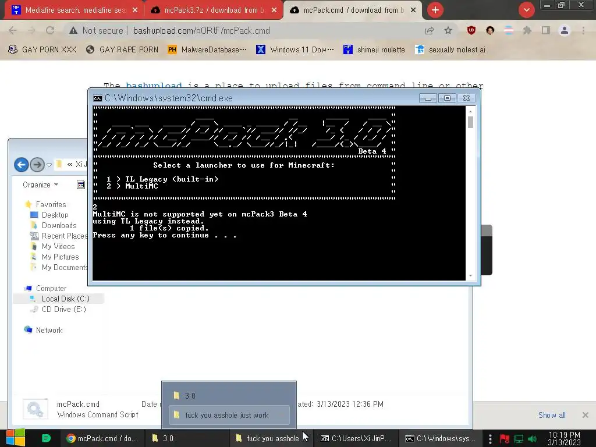This screenshot has height=447, width=596.
Task: Switch to cmd C:\Windows\sys taskbar button
Action: (440, 438)
